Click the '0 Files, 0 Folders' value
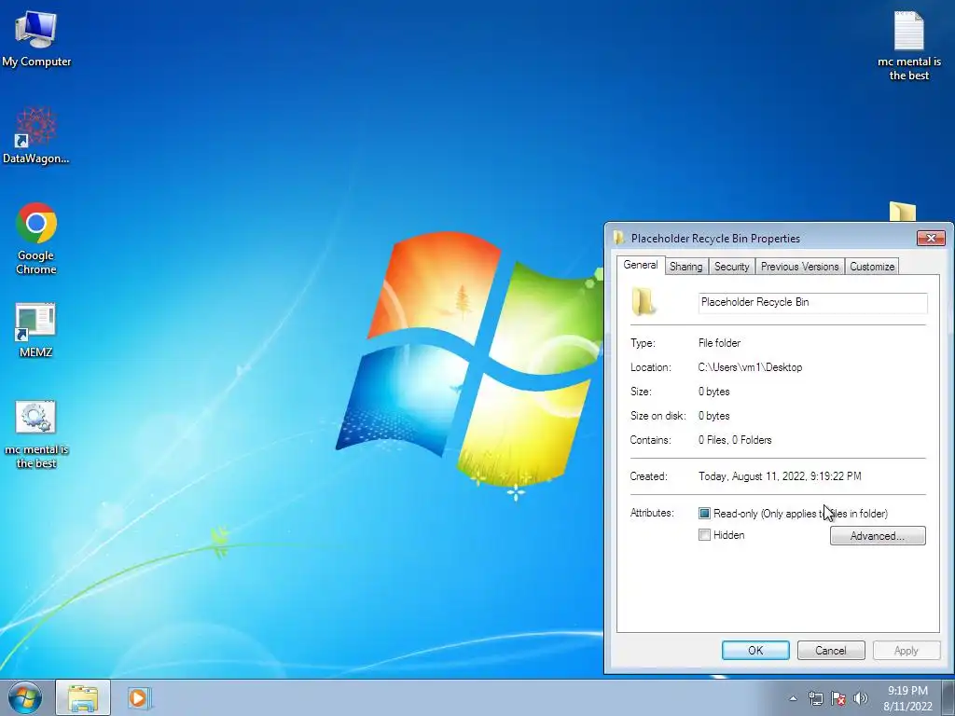The width and height of the screenshot is (955, 716). (x=735, y=440)
